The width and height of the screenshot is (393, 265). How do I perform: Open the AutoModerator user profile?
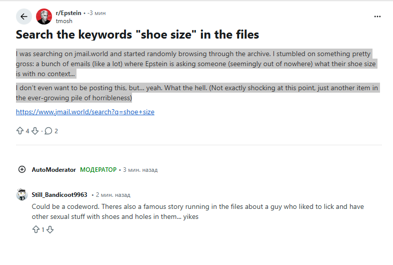pyautogui.click(x=53, y=170)
